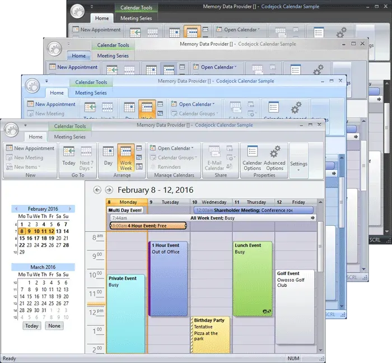Select the Multi Day Event item
This screenshot has width=392, height=363.
coord(125,210)
